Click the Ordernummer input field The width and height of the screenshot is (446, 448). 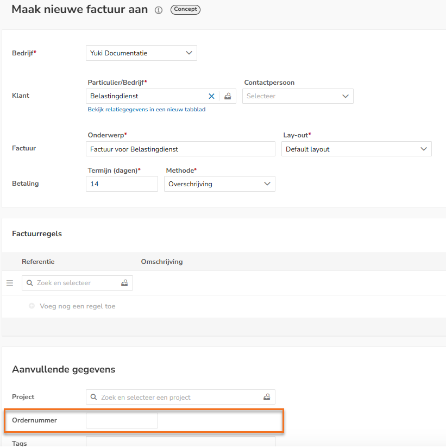122,420
